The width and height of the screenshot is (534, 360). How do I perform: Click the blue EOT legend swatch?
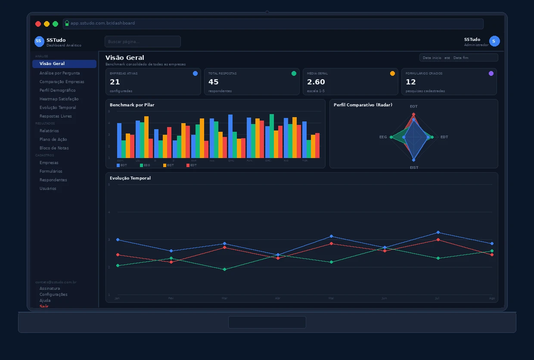pos(118,165)
